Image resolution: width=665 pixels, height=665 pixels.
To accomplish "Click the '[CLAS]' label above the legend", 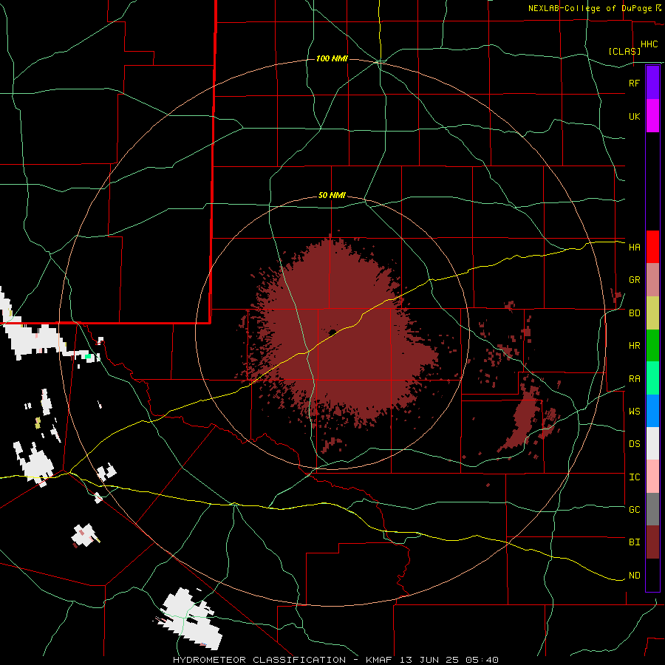I will (x=624, y=51).
